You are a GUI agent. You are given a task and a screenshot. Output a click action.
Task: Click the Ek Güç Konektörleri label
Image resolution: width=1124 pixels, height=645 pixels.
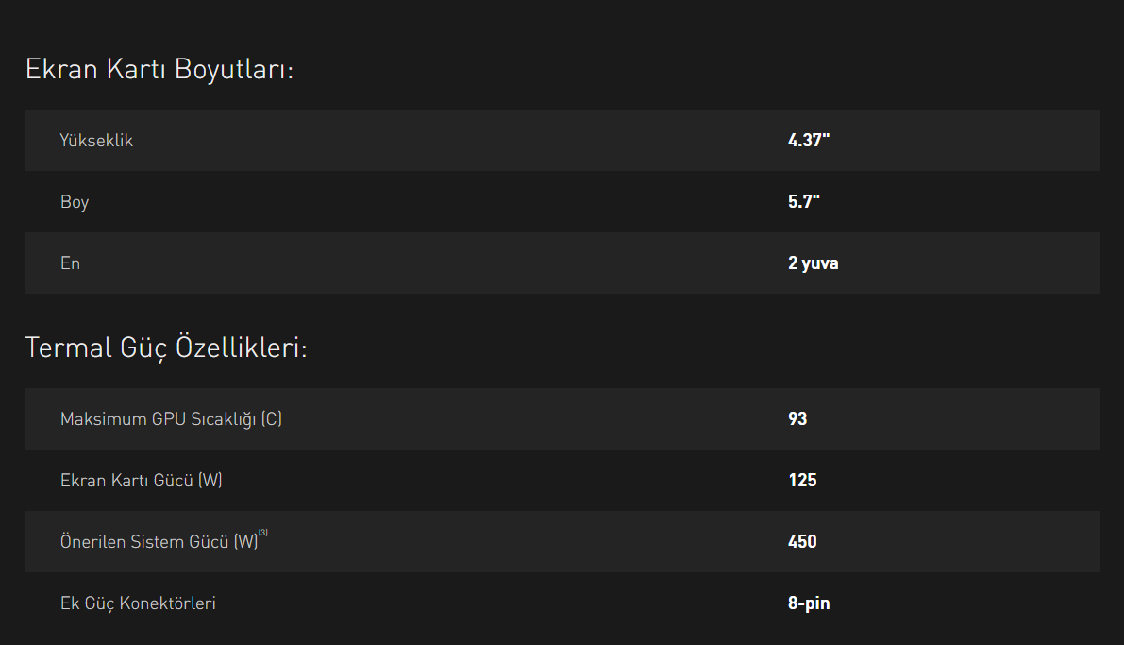(138, 603)
